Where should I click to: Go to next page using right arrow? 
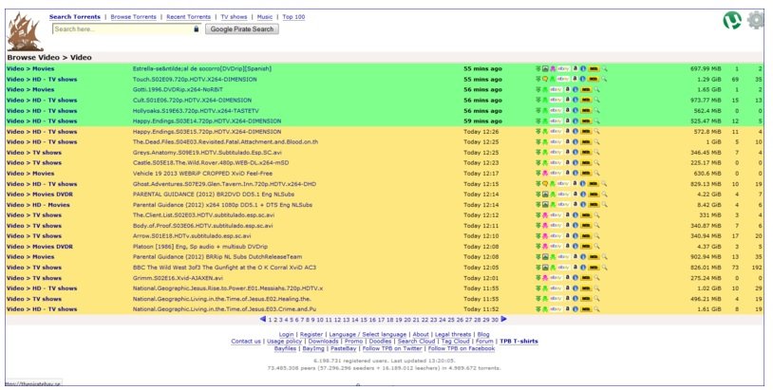tap(504, 320)
